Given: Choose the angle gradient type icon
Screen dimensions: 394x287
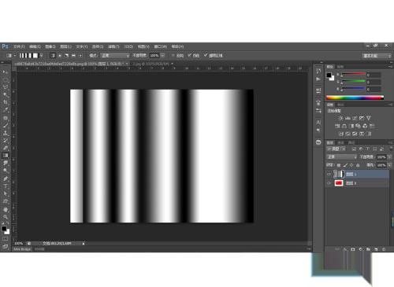Looking at the screenshot, I should (x=66, y=56).
